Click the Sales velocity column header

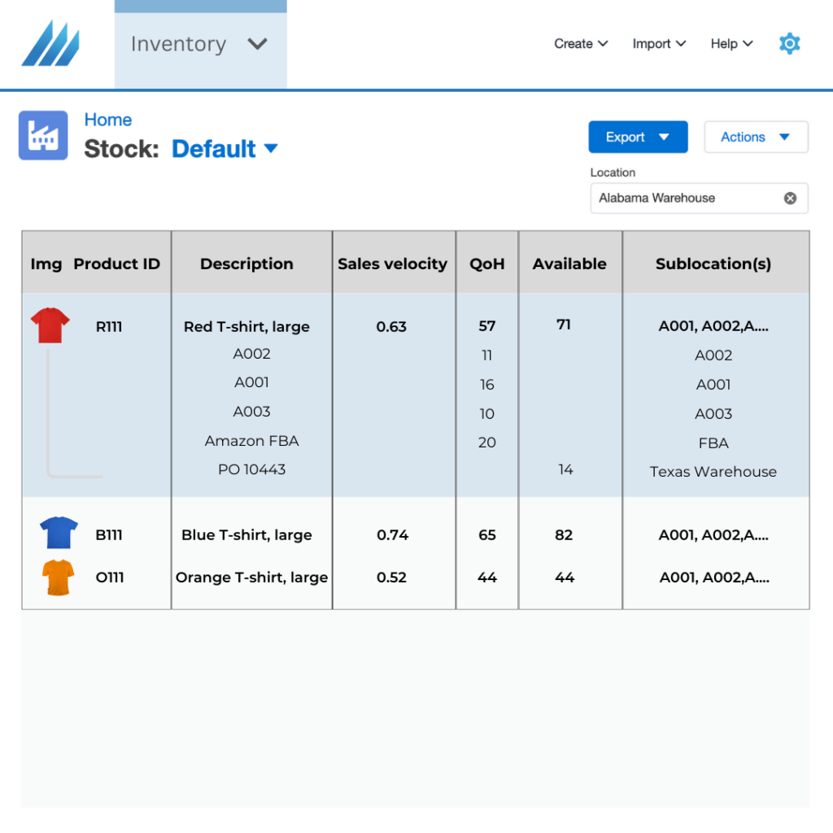(x=393, y=263)
